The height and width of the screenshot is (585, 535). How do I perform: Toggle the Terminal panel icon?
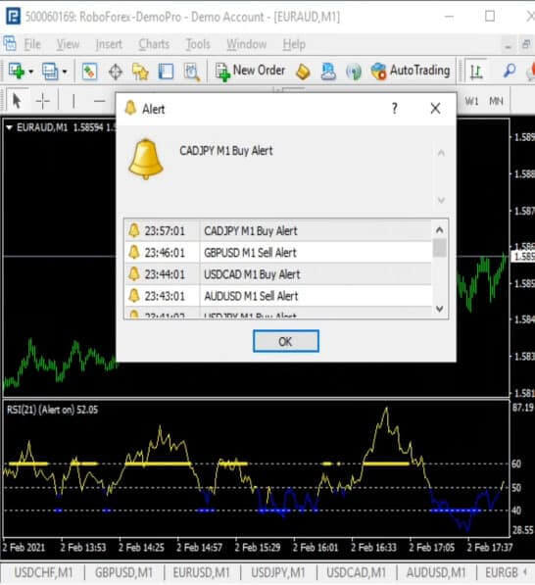point(166,72)
